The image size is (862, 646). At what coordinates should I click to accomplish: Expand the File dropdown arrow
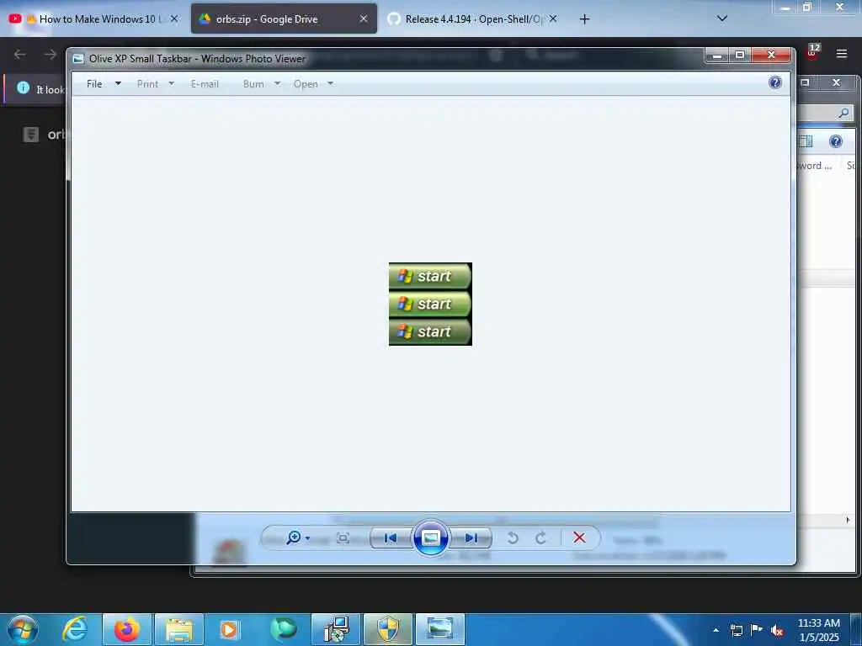tap(118, 83)
